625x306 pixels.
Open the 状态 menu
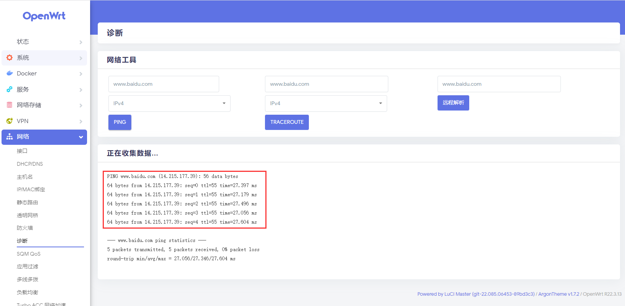coord(44,42)
